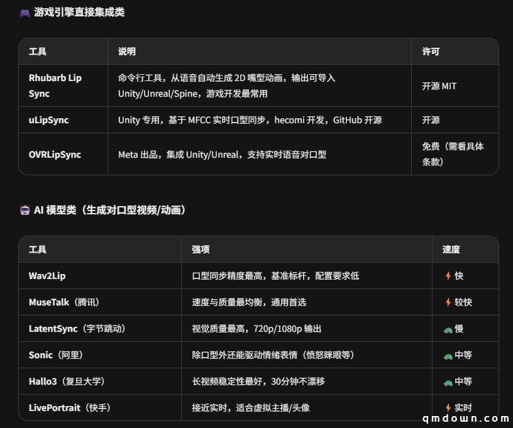Viewport: 513px width, 428px height.
Task: Click the 强项 column header
Action: click(201, 250)
